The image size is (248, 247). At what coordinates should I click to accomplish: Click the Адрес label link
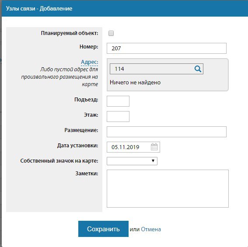[x=90, y=62]
